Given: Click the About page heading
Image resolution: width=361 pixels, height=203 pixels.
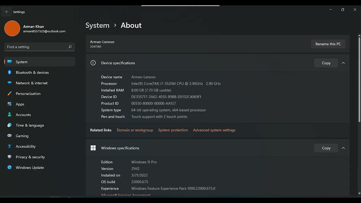Looking at the screenshot, I should [x=131, y=25].
